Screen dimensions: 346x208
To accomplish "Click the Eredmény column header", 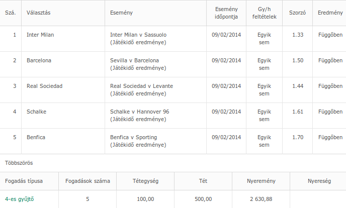I will point(330,12).
